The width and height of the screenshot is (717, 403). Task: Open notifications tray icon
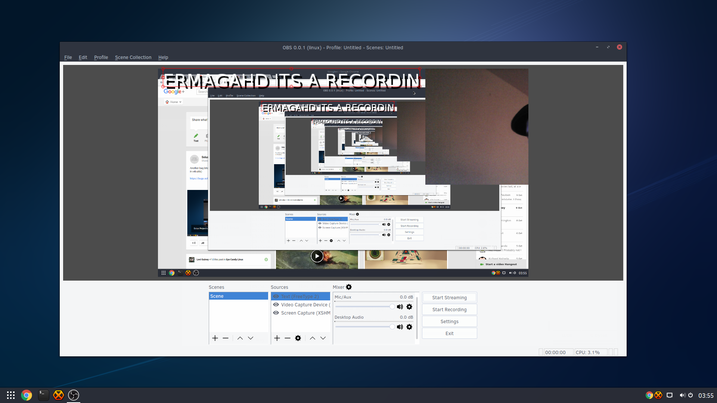coord(670,395)
